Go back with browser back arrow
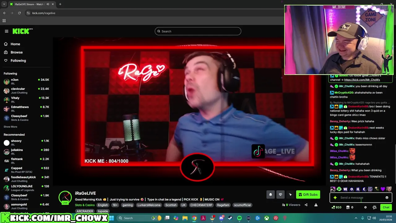The image size is (396, 223). 4,13
